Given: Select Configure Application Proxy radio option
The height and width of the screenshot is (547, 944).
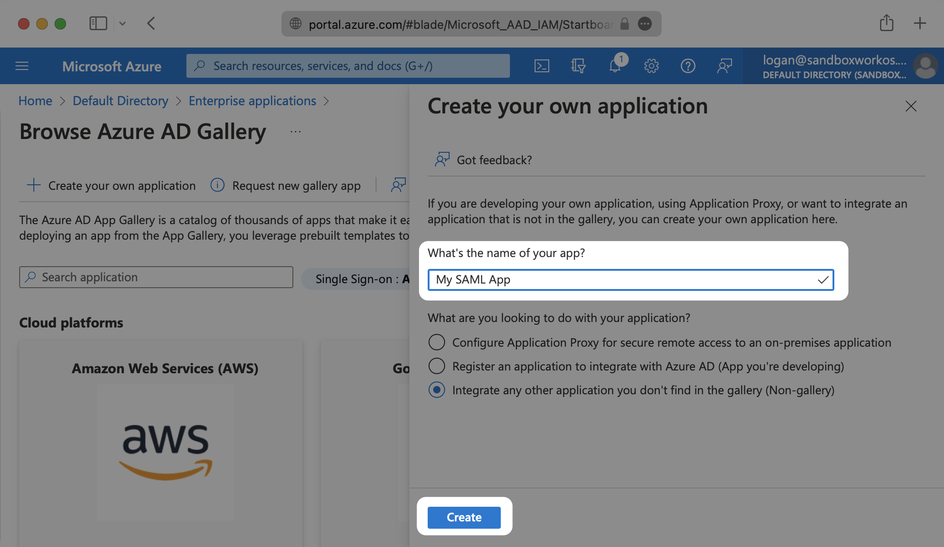Looking at the screenshot, I should coord(437,342).
